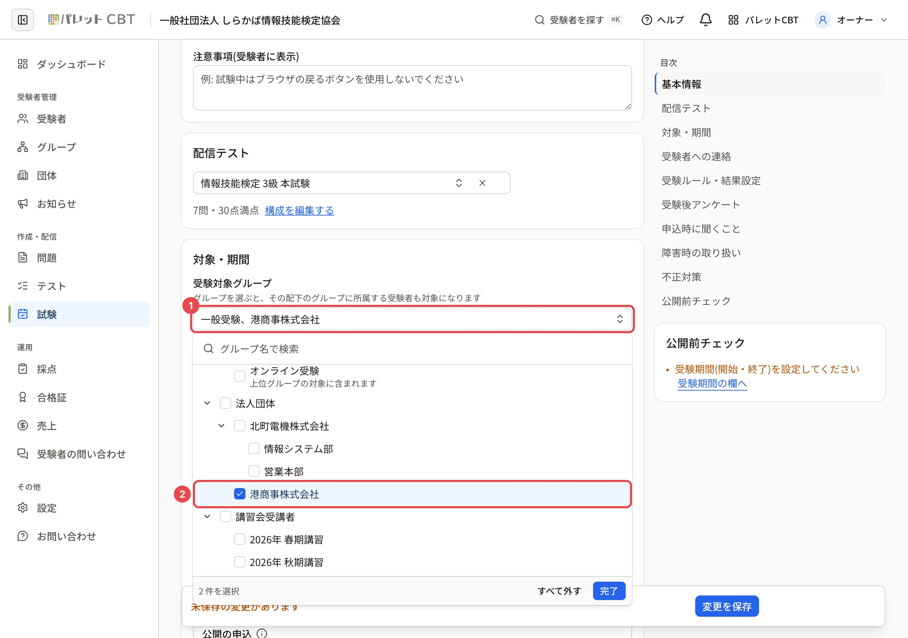
Task: Click the 試験 calendar icon
Action: (x=23, y=314)
